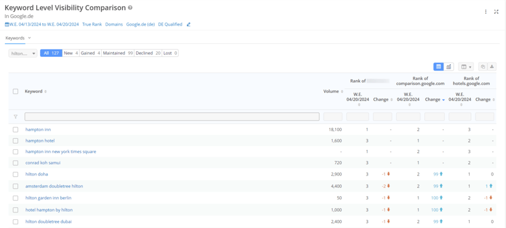Open the hilton doha keyword link
Screen dimensions: 506x228
37,174
